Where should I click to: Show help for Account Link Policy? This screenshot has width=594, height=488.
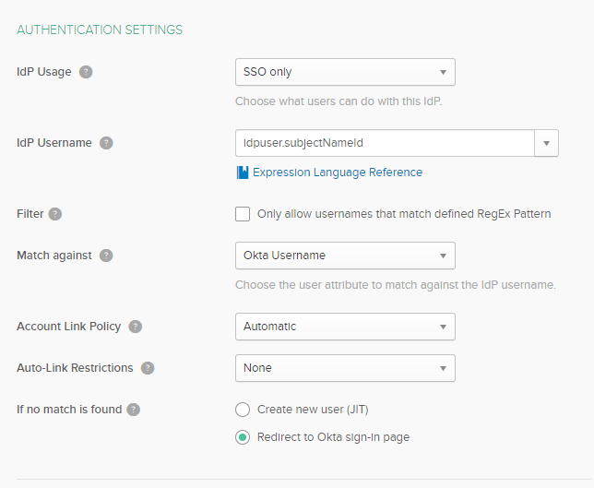point(136,327)
